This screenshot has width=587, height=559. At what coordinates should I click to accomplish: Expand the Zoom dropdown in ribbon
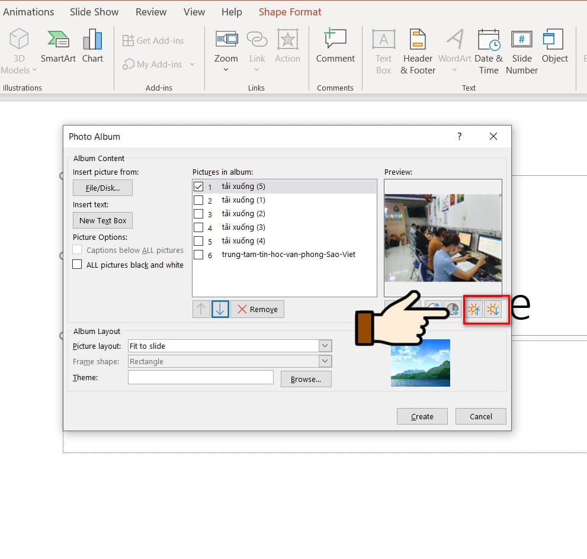click(226, 70)
